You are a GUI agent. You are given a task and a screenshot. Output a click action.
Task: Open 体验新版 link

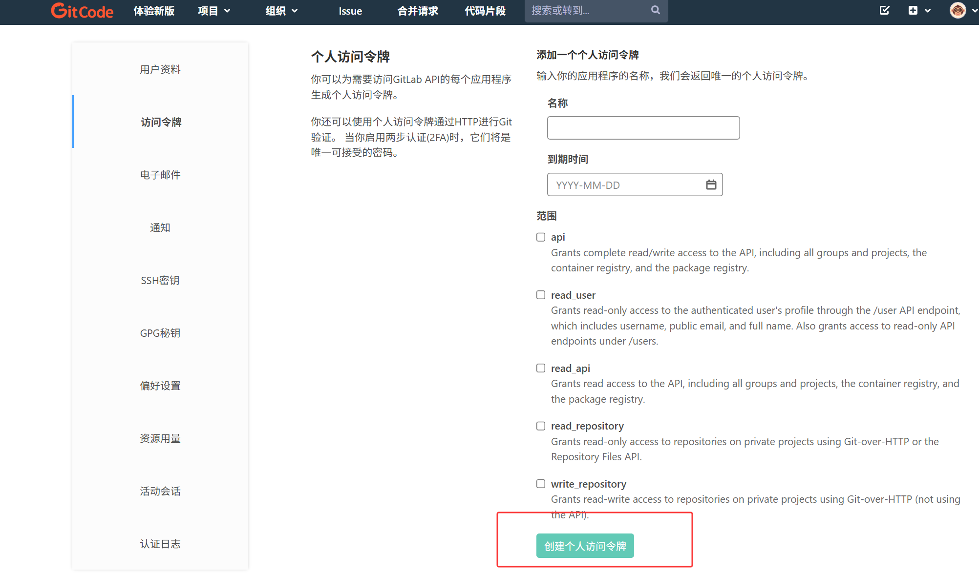click(x=154, y=11)
